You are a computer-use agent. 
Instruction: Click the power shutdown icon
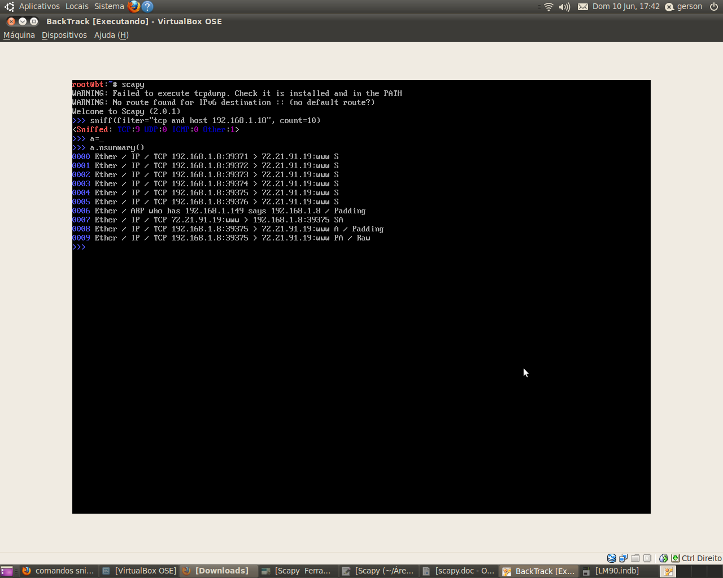tap(714, 7)
